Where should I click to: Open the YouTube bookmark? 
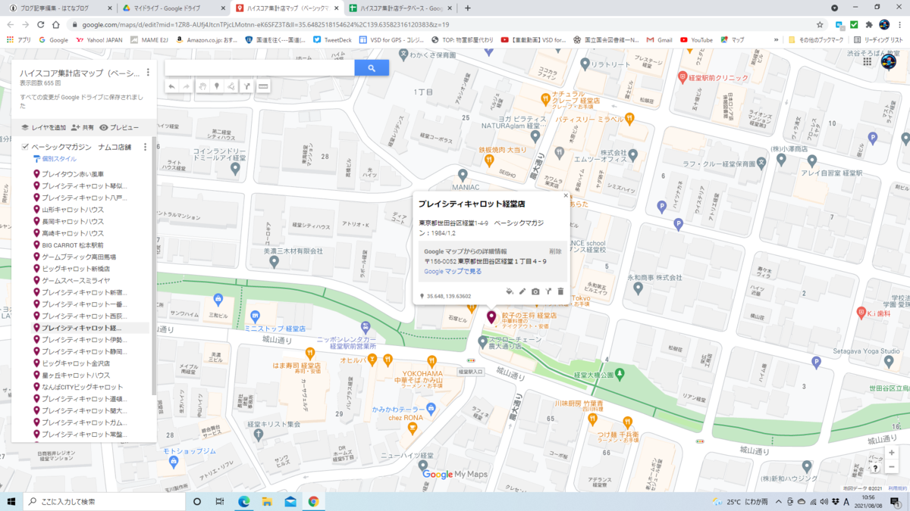(x=696, y=39)
